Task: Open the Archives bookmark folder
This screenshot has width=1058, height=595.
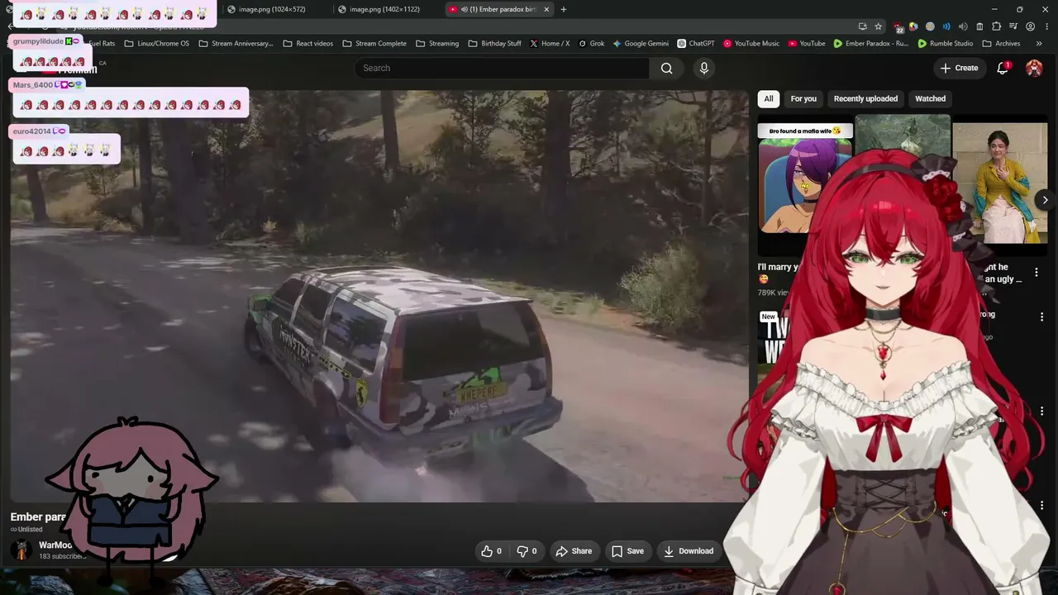Action: point(1002,43)
